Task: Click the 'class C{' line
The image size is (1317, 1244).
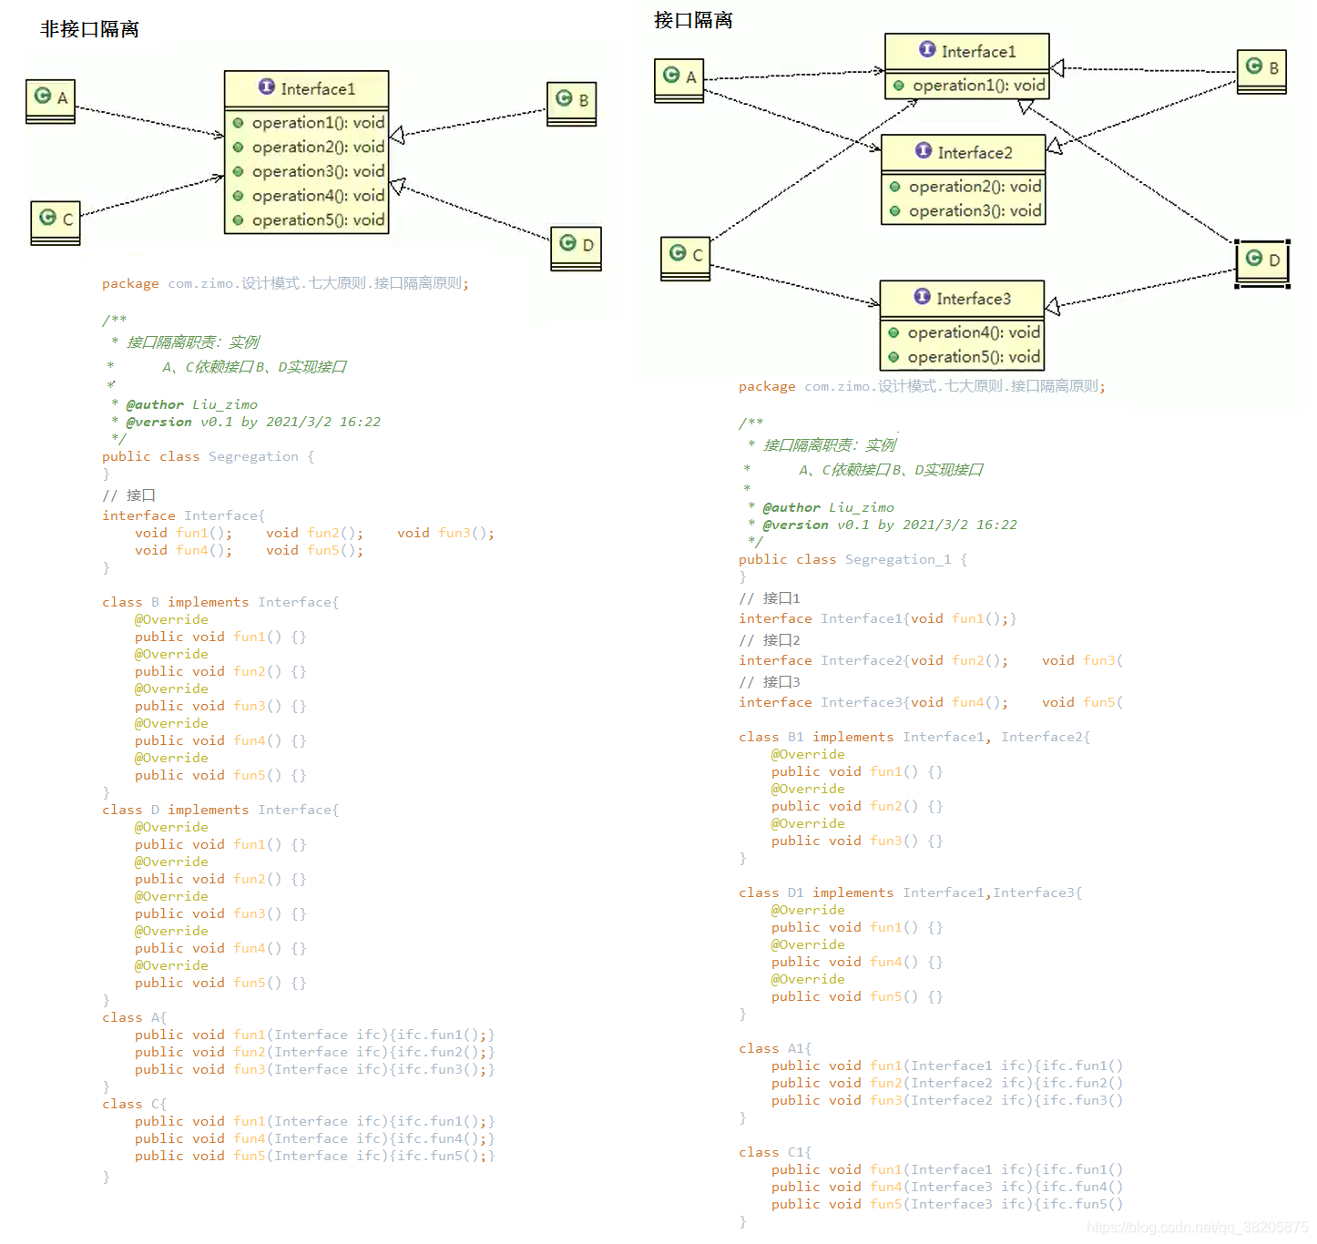Action: 134,1104
